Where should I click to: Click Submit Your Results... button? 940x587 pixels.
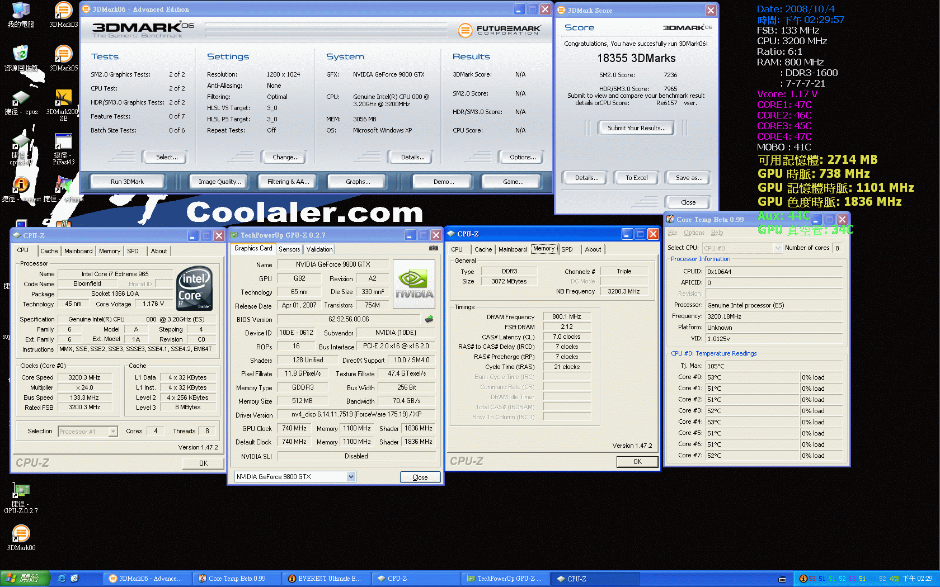(636, 128)
